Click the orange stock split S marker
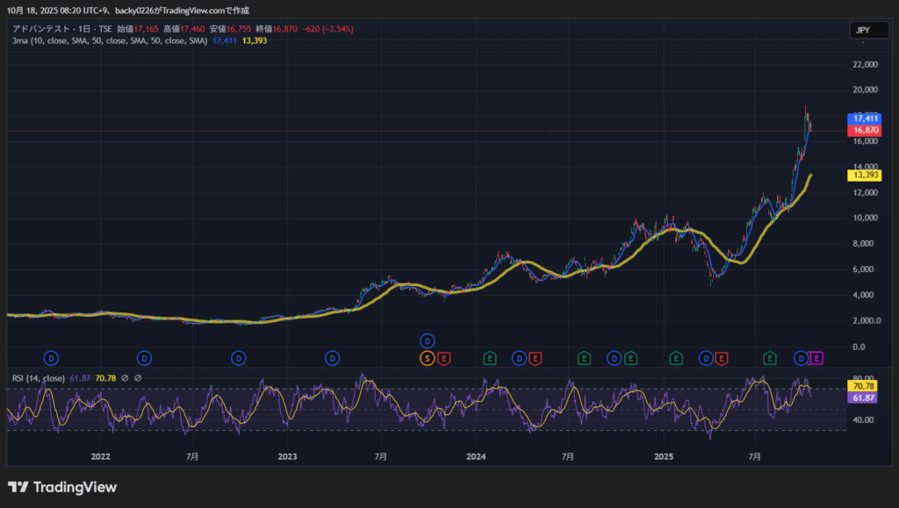Screen dimensions: 899x508 [x=428, y=358]
